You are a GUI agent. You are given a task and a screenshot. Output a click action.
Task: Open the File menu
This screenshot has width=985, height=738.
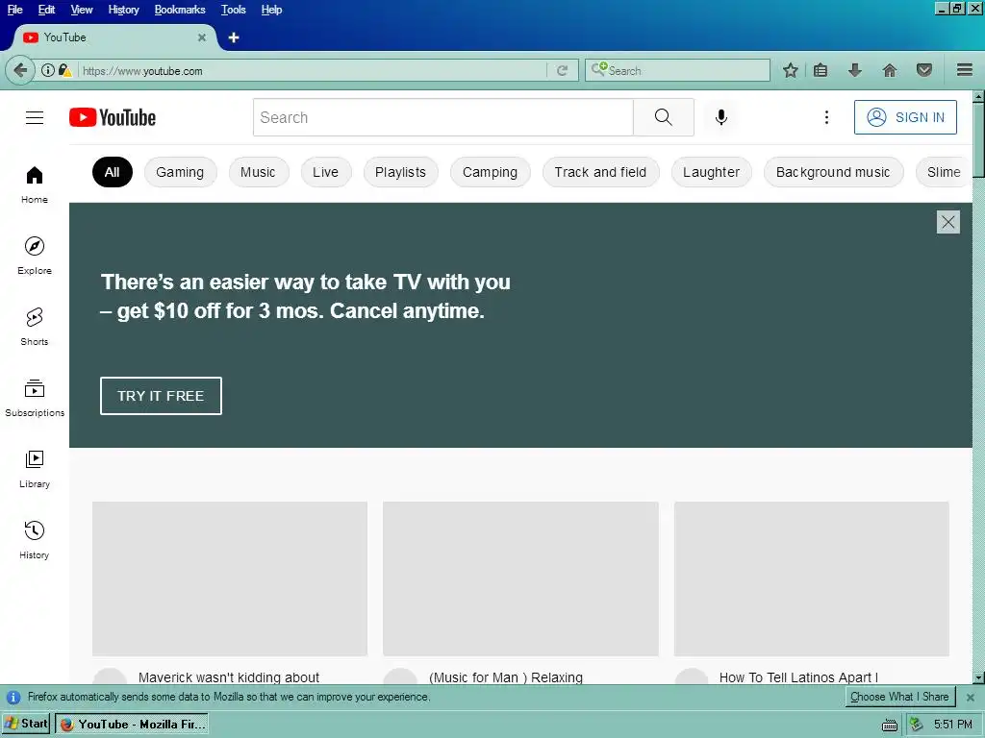click(x=14, y=10)
